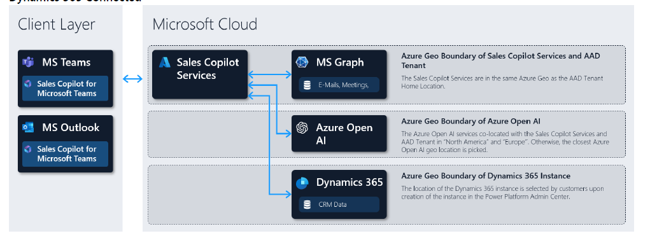Select the MS Outlook box title

pos(71,128)
